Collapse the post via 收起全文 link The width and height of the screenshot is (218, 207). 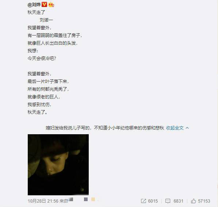pyautogui.click(x=175, y=128)
